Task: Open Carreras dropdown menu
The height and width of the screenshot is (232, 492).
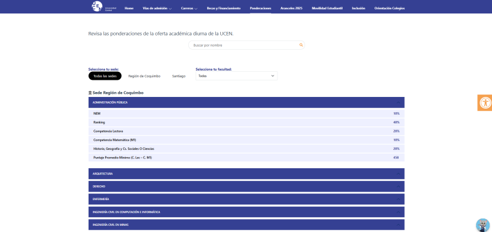Action: (x=189, y=9)
